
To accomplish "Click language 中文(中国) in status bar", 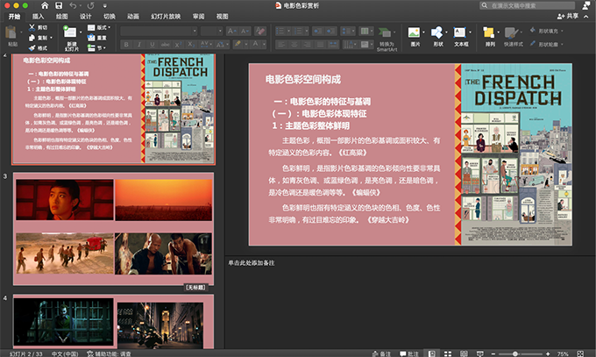I will pyautogui.click(x=65, y=353).
